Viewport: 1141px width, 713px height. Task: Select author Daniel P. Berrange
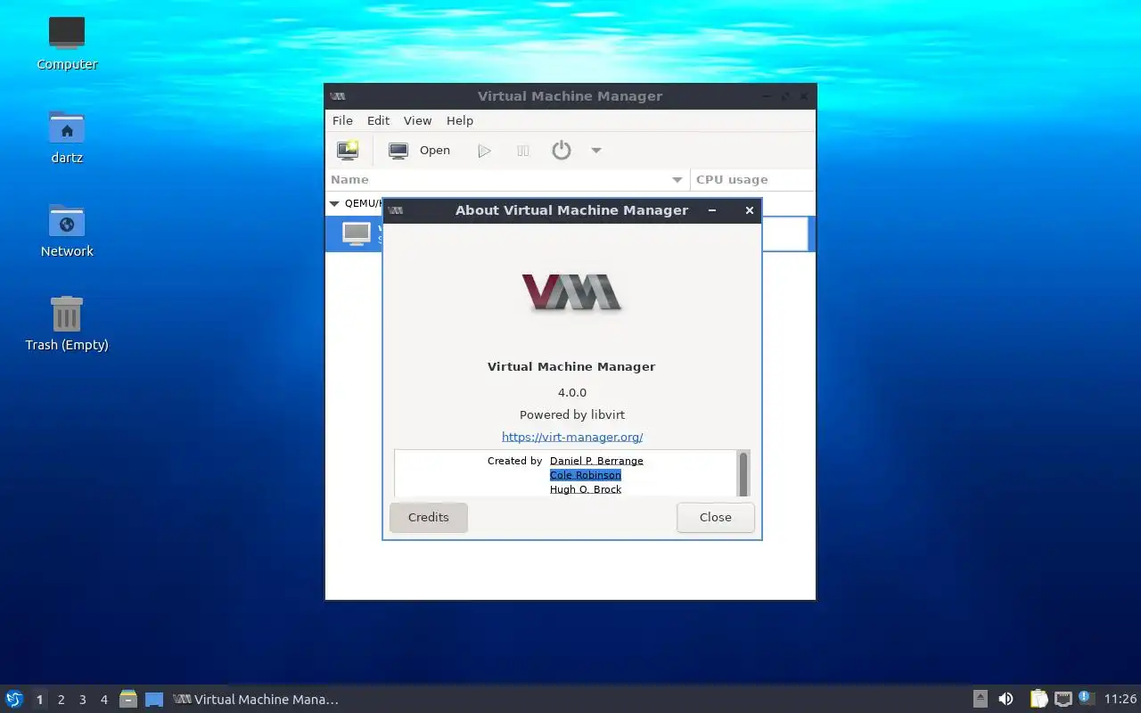click(596, 461)
